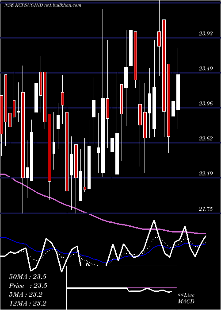Click the 23.49 price axis label
The image size is (221, 310).
click(206, 69)
